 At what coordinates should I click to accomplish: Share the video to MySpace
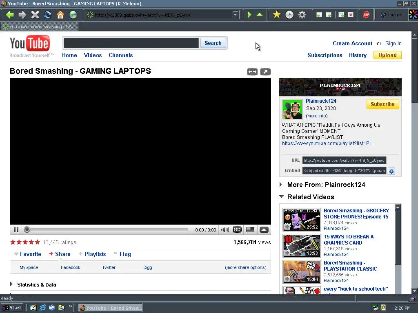[29, 267]
